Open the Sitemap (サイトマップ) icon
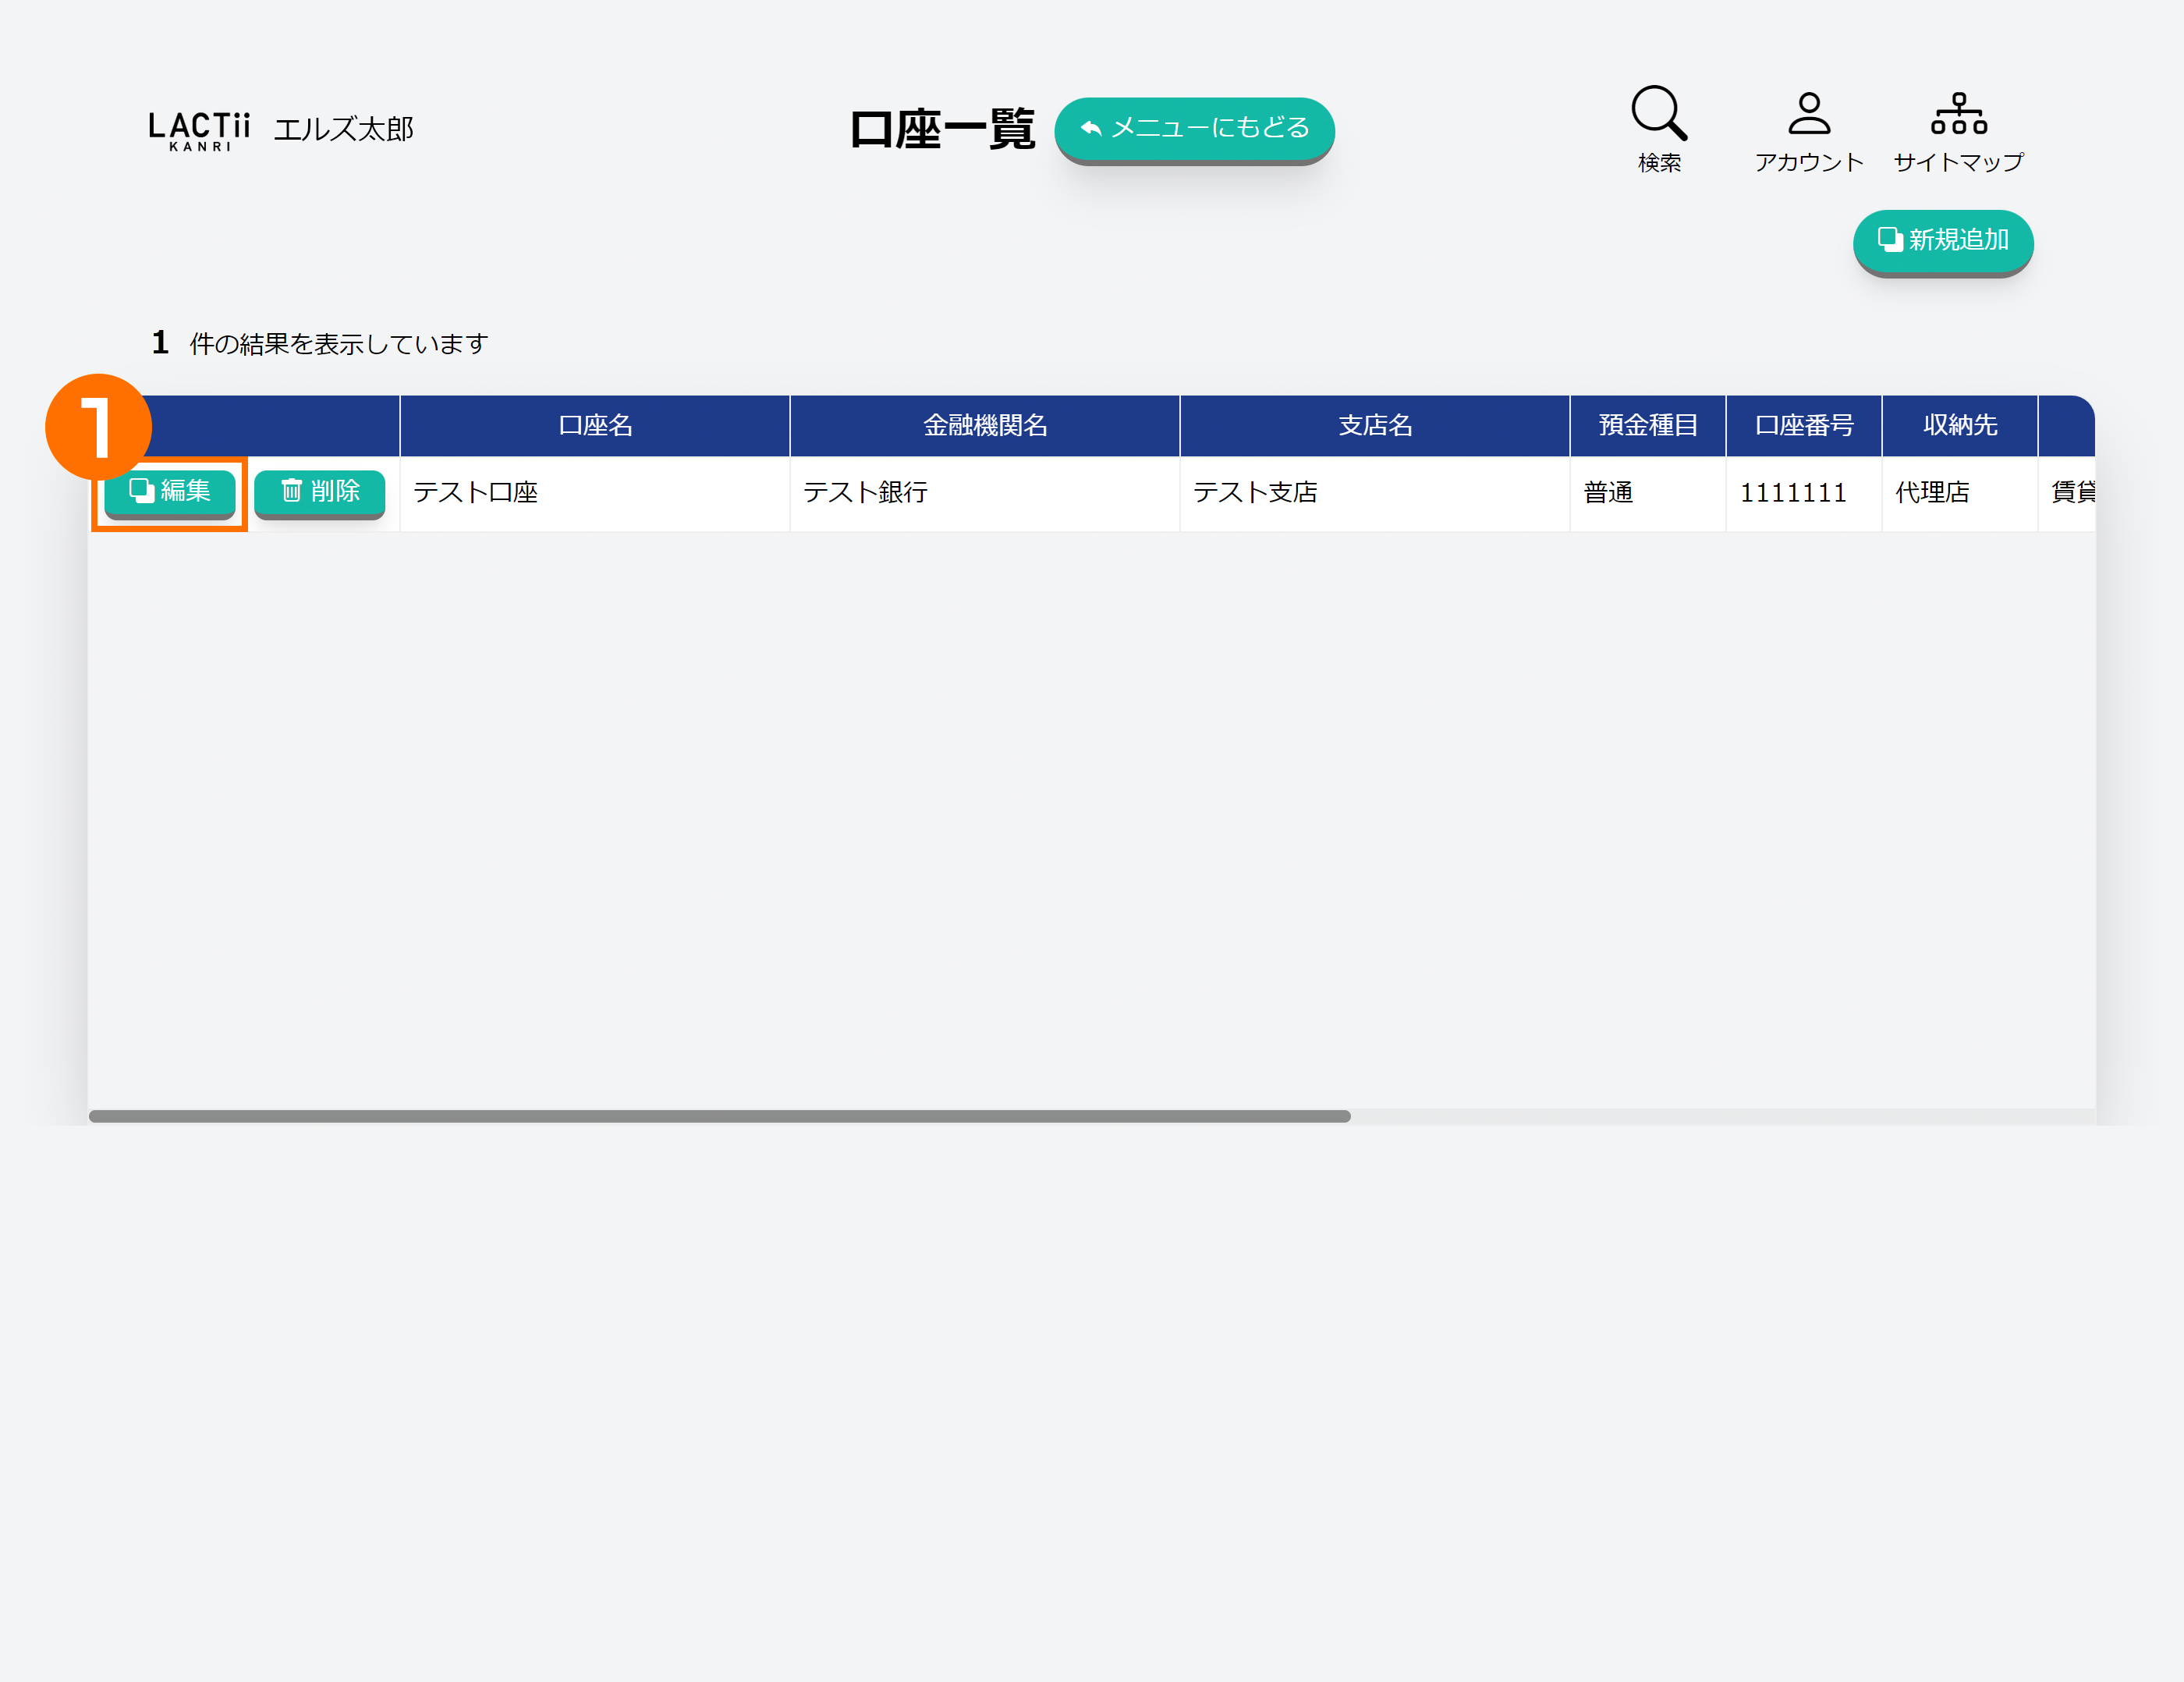 (1958, 114)
